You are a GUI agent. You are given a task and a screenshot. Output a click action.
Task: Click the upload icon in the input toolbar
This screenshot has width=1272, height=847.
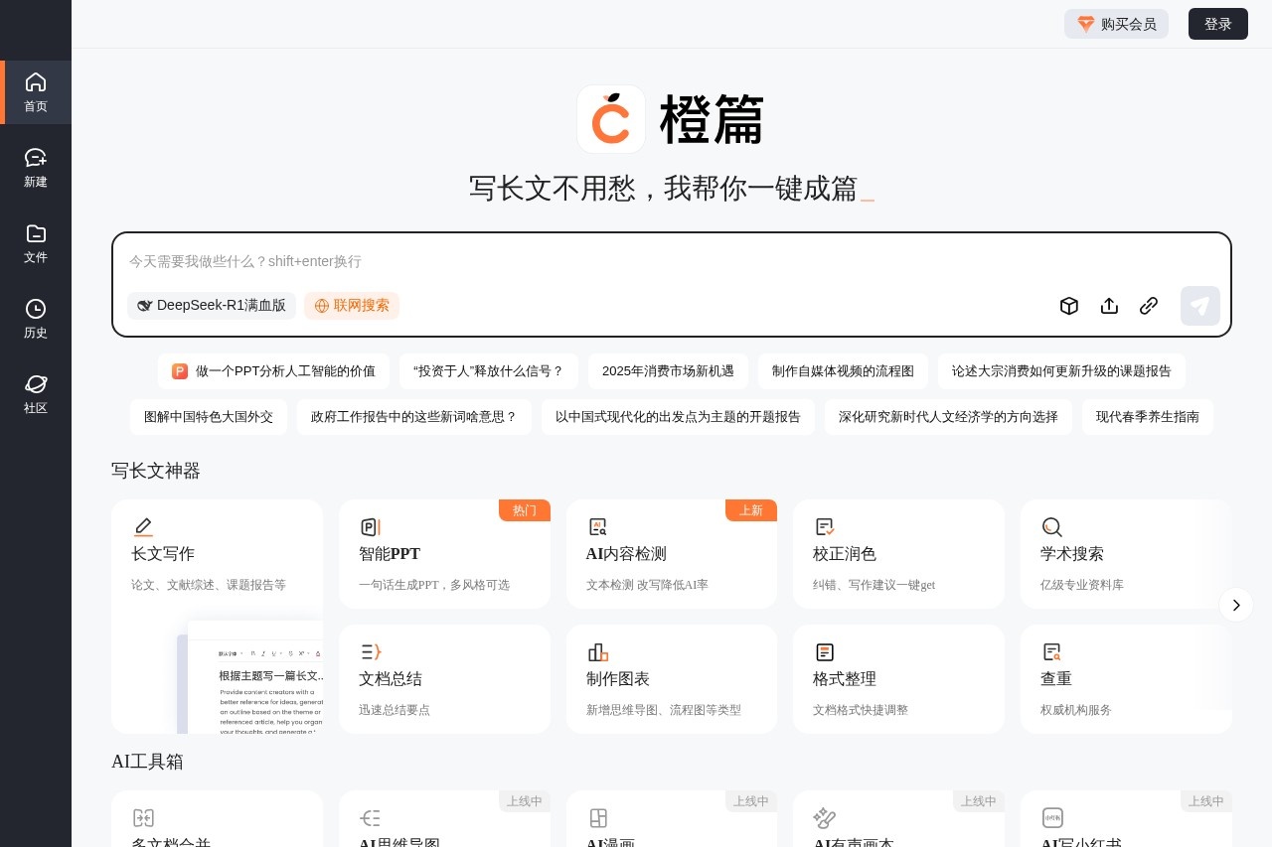pos(1109,306)
